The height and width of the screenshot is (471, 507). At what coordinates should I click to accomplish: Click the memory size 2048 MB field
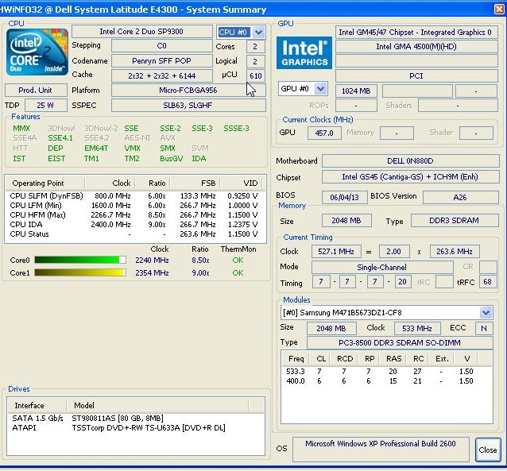[346, 221]
